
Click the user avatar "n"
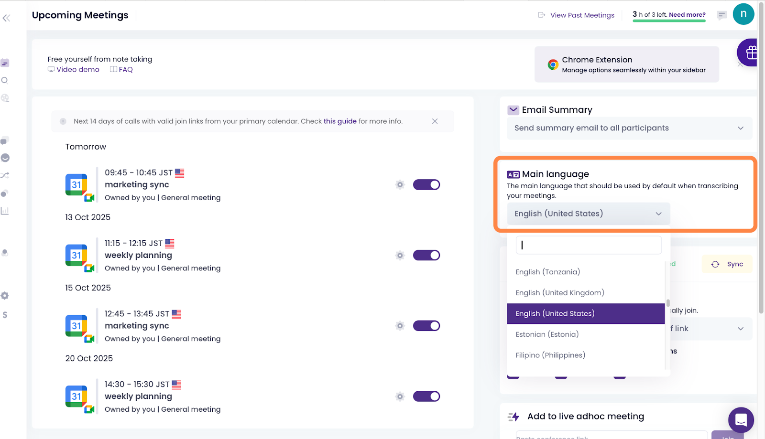pos(743,14)
